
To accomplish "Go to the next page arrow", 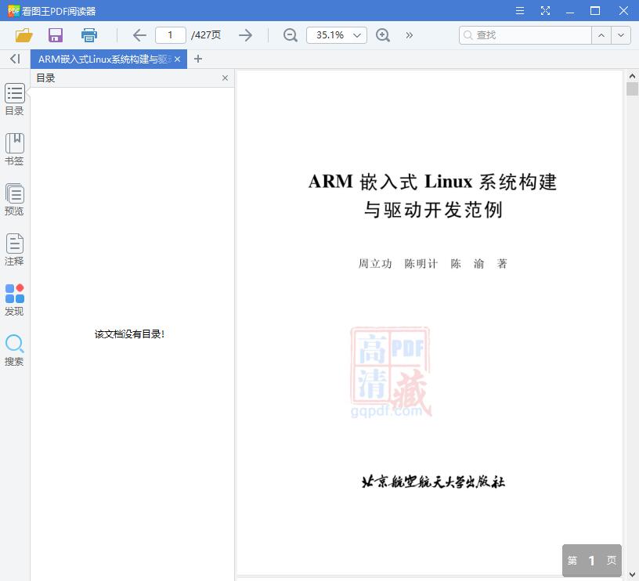I will [245, 35].
